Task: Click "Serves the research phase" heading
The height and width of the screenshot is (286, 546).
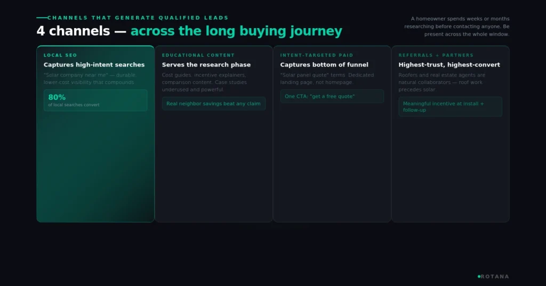Action: (x=206, y=64)
